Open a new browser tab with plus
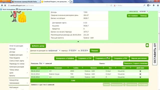Image resolution: width=160 pixels, height=90 pixels. (x=72, y=2)
